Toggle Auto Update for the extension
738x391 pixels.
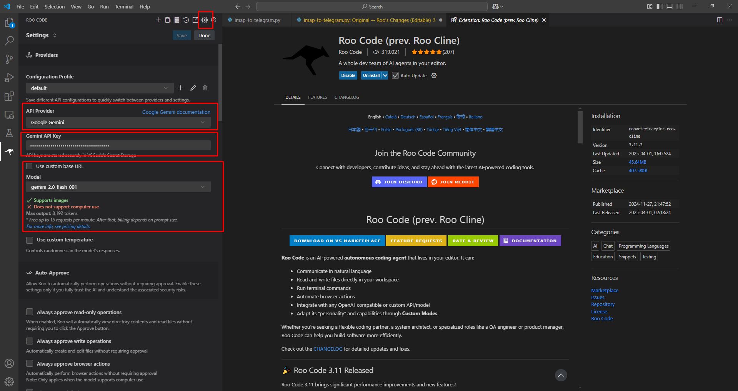pos(396,75)
